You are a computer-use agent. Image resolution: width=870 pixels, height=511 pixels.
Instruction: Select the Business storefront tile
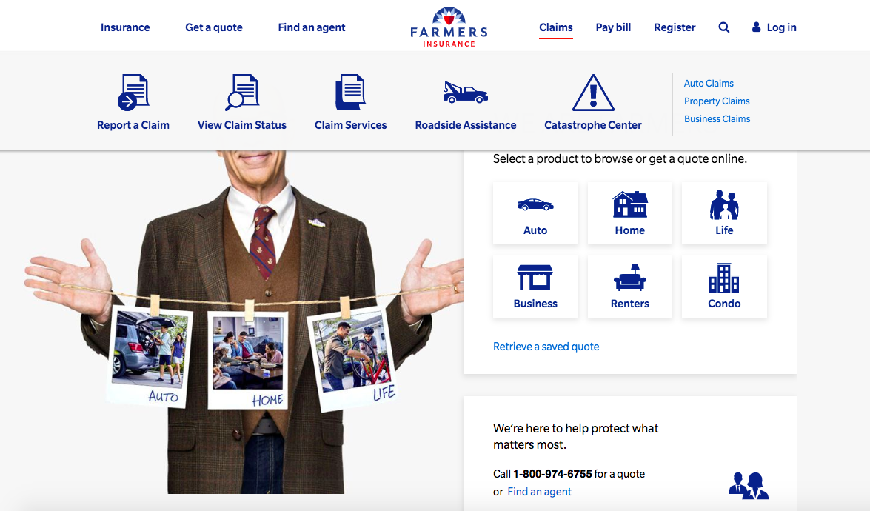[535, 287]
